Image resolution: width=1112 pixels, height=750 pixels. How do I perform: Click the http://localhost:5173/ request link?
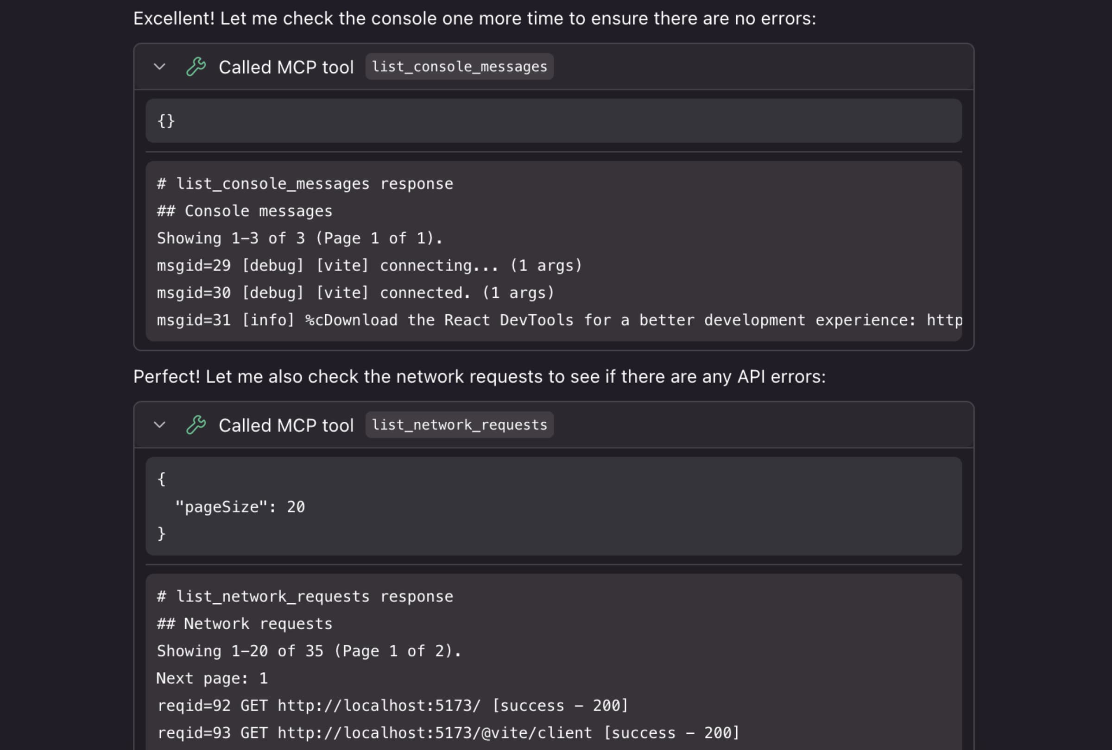click(378, 705)
